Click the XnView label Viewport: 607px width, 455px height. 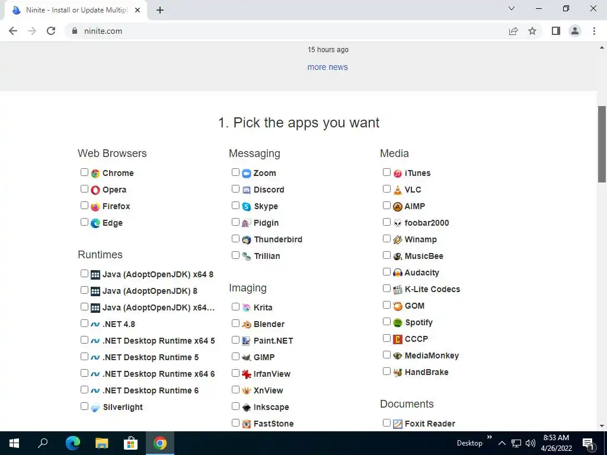tap(269, 391)
